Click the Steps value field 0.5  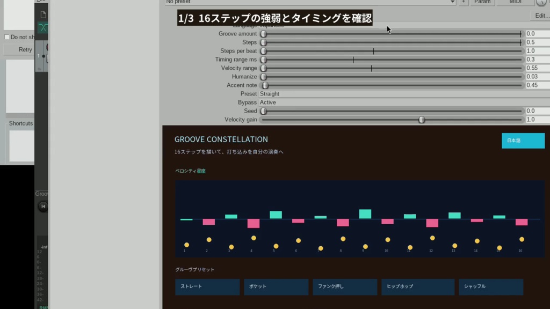pyautogui.click(x=538, y=42)
